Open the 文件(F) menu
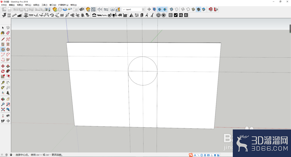Screen dimensions: 291x157 pos(4,5)
